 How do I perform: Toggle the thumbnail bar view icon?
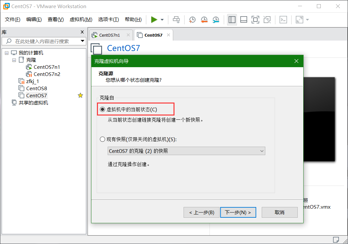tap(244, 19)
